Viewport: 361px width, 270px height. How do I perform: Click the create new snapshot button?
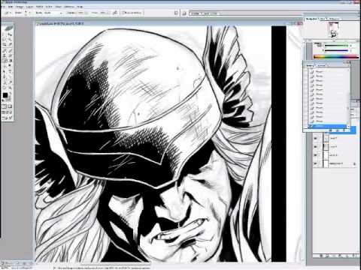(338, 130)
